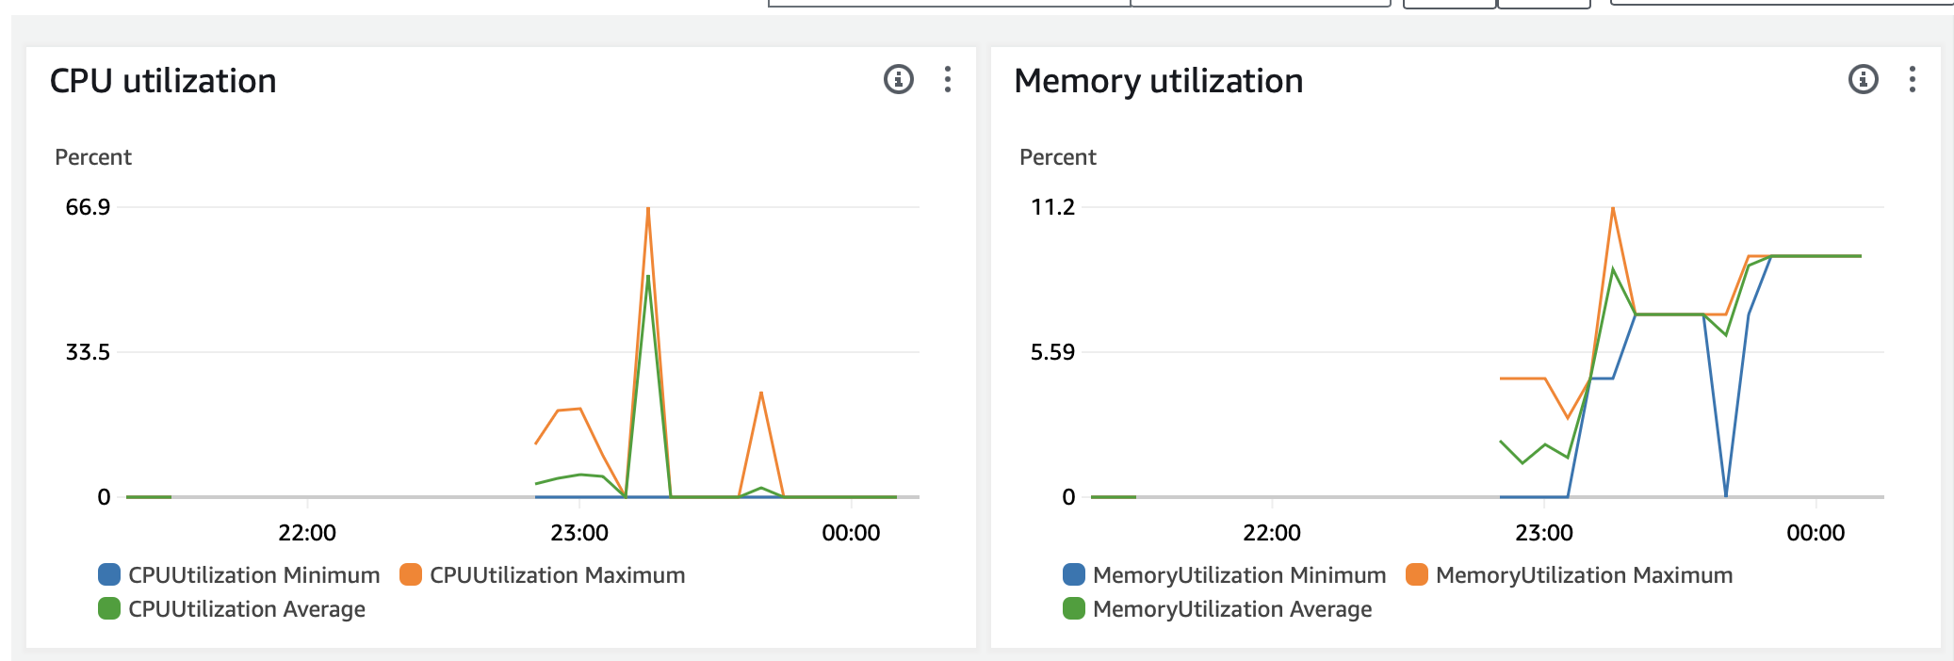Toggle MemoryUtilization Maximum legend label
Image resolution: width=1954 pixels, height=661 pixels.
(x=1584, y=575)
